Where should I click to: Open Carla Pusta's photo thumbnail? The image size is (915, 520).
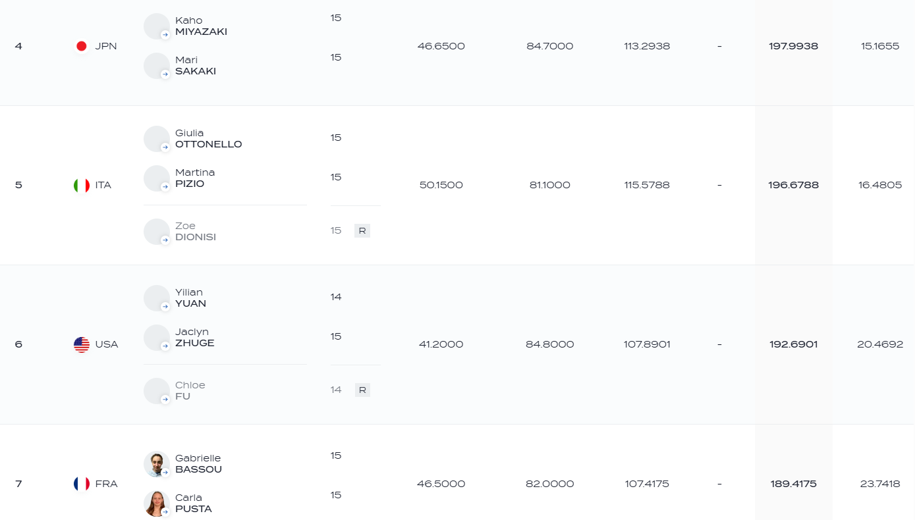click(x=157, y=504)
